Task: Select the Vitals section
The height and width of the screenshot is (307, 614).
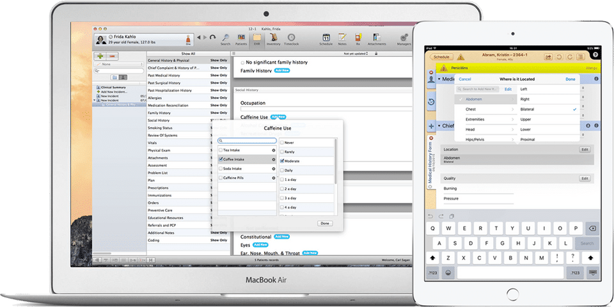Action: (188, 143)
